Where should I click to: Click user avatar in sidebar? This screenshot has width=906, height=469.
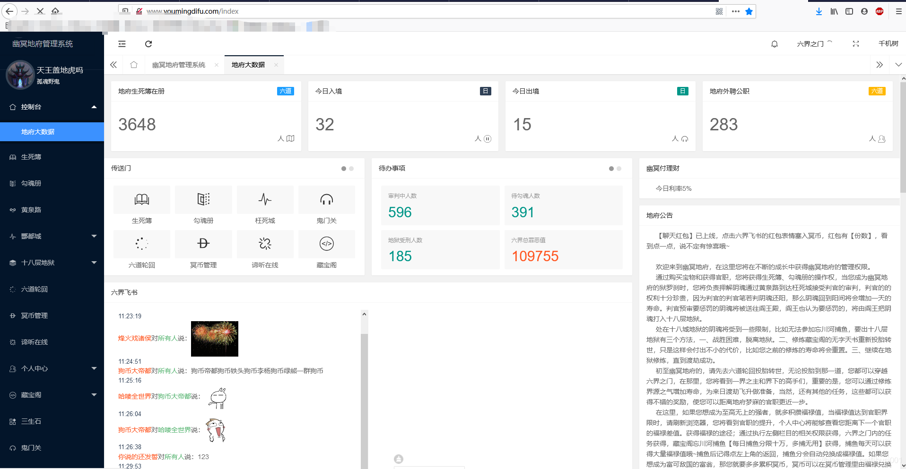20,75
